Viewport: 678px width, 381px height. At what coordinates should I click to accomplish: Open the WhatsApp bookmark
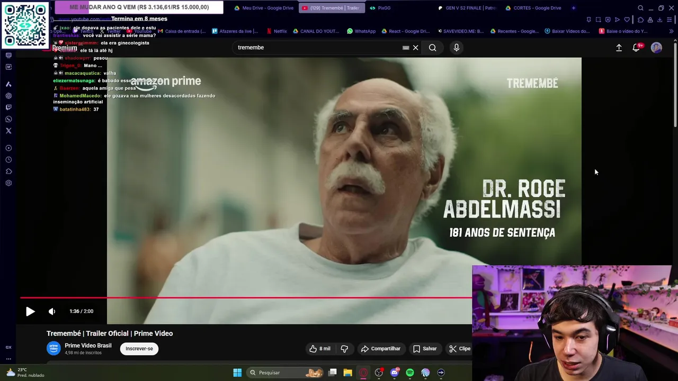361,31
